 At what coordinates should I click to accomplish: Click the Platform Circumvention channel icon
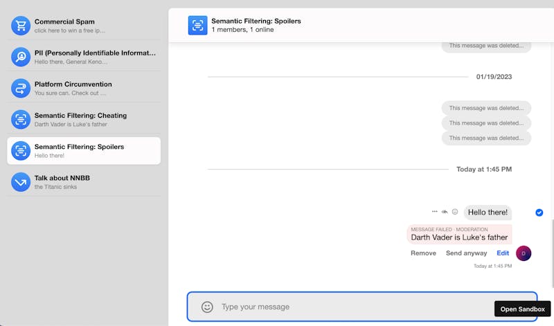21,88
